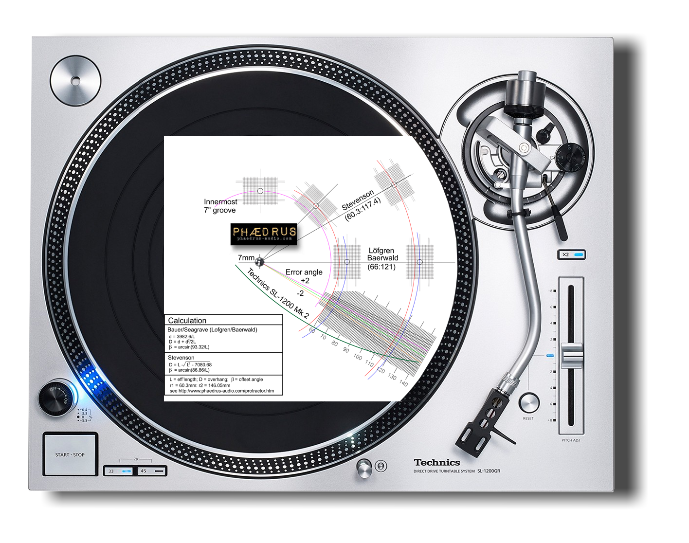The width and height of the screenshot is (689, 543).
Task: Click the center spindle on platter
Action: coord(259,262)
